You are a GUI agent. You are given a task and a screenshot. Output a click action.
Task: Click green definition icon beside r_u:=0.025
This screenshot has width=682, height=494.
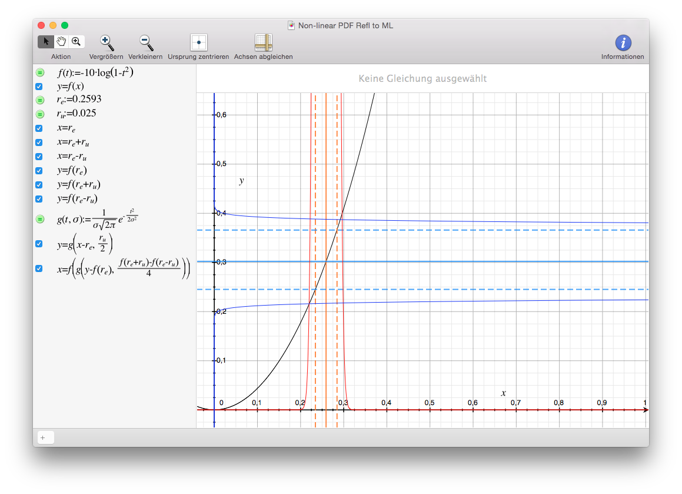40,114
